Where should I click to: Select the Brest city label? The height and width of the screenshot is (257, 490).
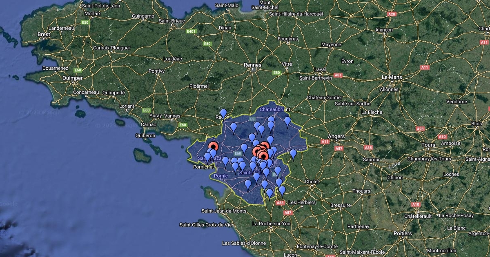coord(44,35)
